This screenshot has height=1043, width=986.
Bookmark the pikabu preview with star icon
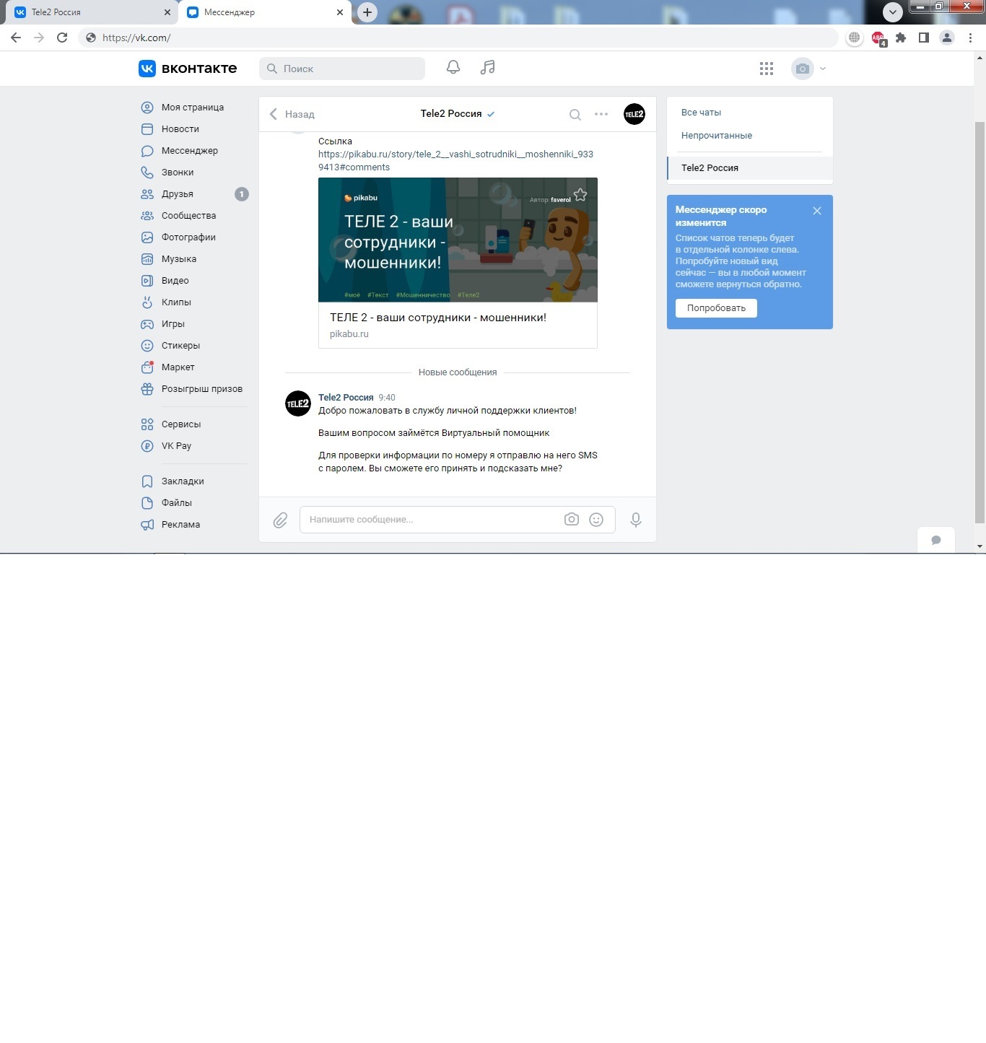pos(580,195)
